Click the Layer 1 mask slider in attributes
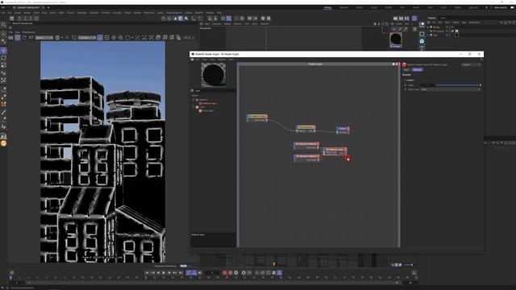 459,85
